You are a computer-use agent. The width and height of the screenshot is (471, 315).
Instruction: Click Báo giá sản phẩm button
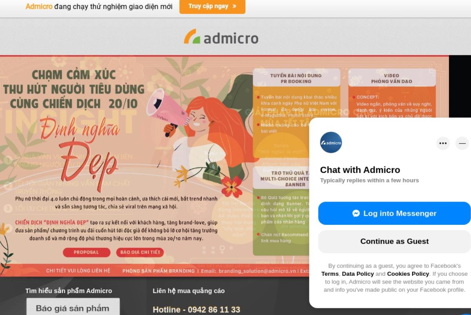point(73,308)
